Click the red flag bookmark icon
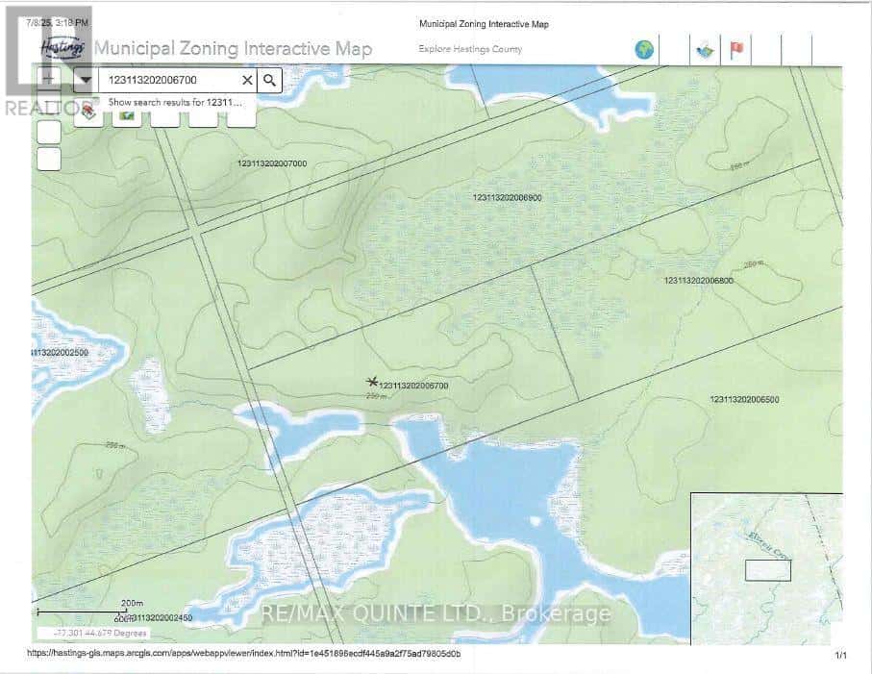The height and width of the screenshot is (674, 872). pyautogui.click(x=735, y=48)
